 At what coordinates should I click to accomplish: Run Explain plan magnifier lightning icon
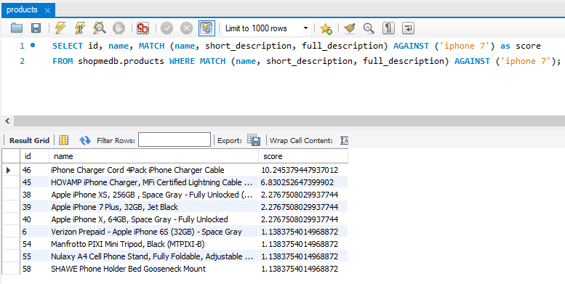point(99,28)
